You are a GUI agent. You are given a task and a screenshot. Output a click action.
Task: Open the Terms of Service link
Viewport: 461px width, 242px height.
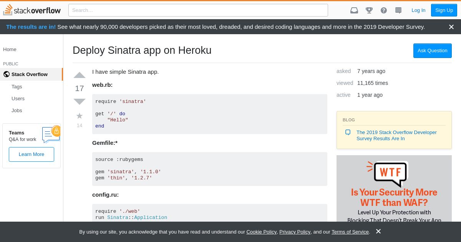click(x=350, y=232)
